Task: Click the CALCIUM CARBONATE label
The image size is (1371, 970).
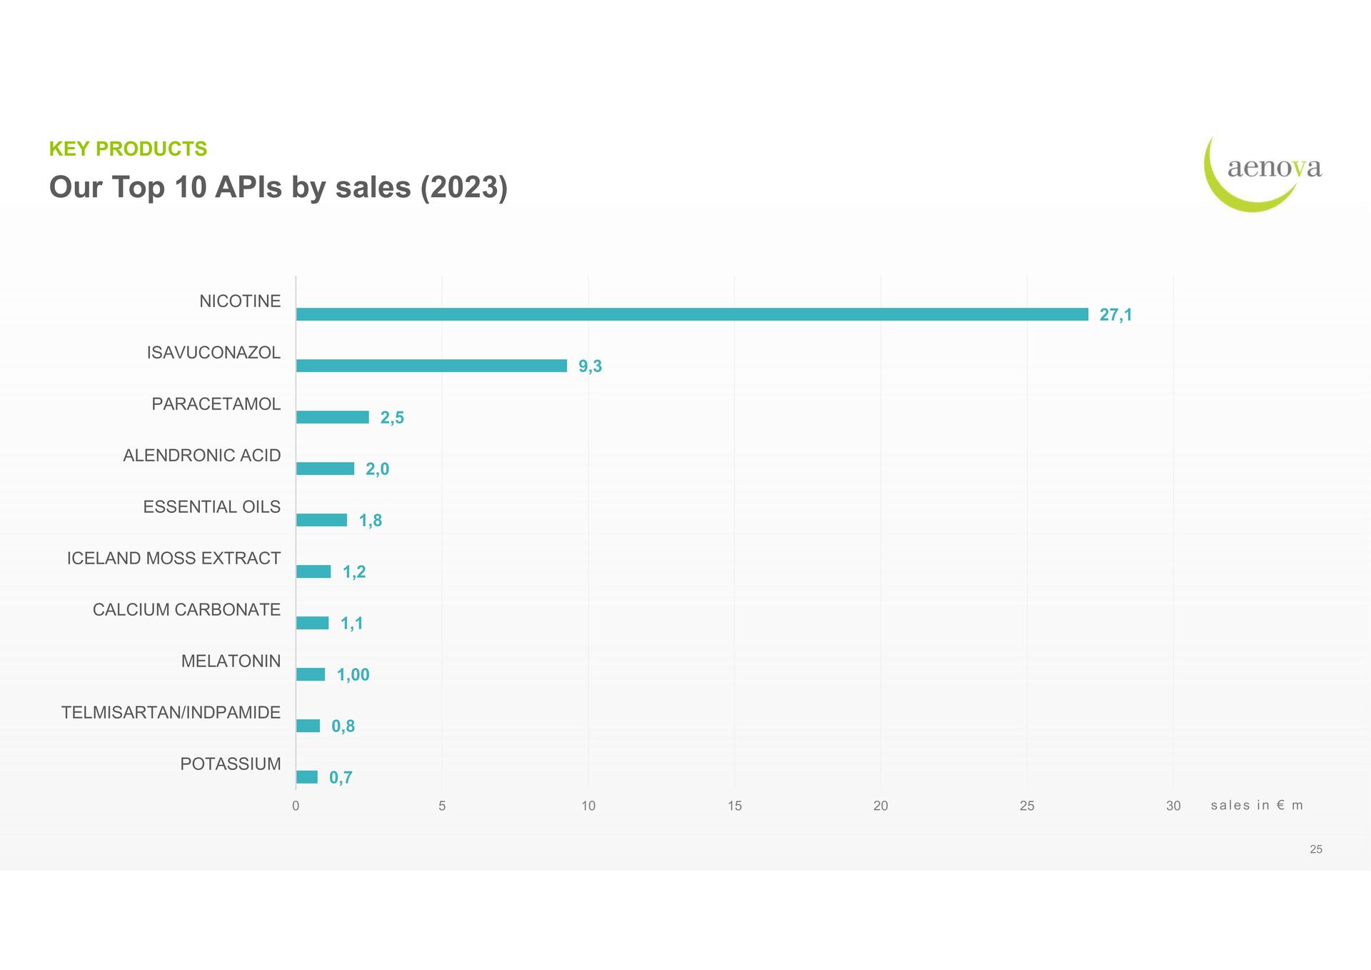Action: pos(186,610)
